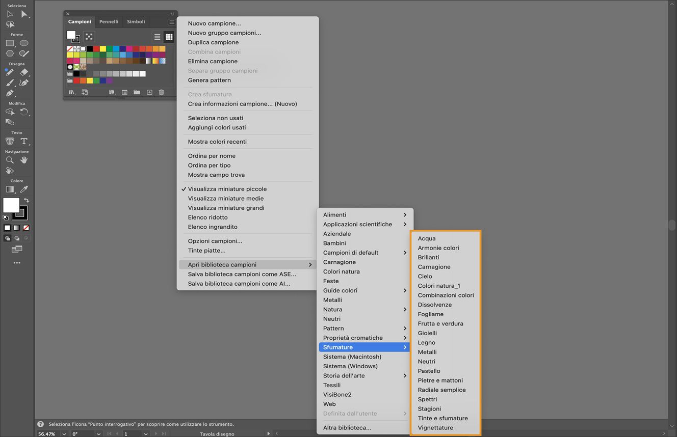Open the Swatches panel options menu
This screenshot has height=437, width=677.
[x=171, y=22]
